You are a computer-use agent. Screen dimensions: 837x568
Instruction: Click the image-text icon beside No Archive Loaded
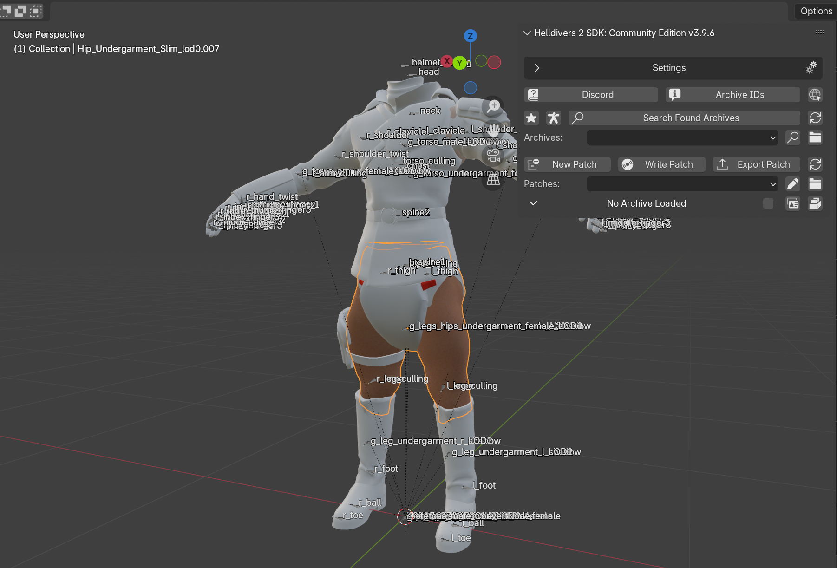click(x=793, y=203)
